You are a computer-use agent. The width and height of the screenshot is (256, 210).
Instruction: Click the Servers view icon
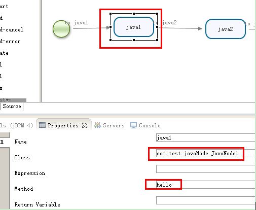click(97, 125)
